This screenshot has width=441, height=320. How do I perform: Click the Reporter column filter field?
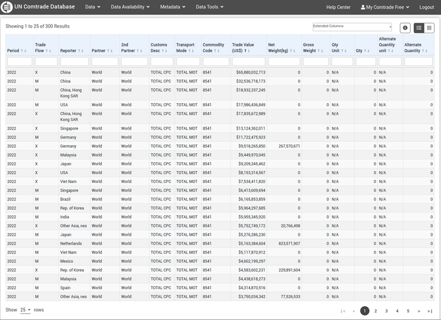tap(74, 62)
